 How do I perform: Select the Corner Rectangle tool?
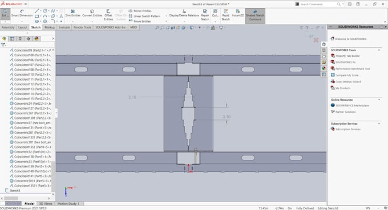click(x=37, y=17)
